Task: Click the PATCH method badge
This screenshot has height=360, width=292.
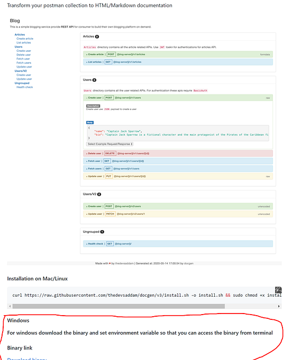Action: (110, 214)
